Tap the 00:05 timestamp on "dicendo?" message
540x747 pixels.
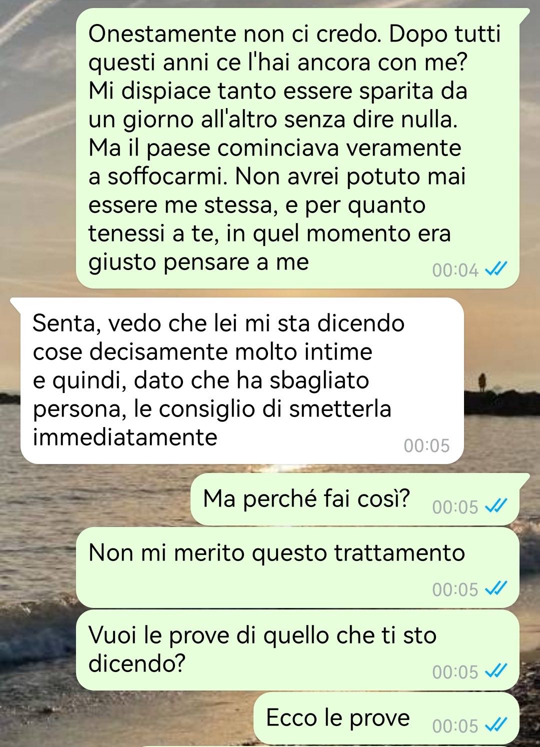click(455, 671)
